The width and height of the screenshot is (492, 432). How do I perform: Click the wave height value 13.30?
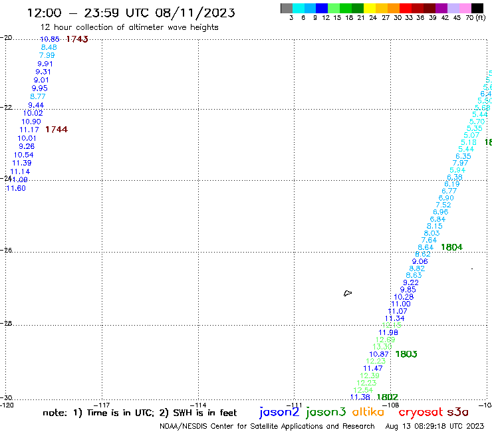click(382, 347)
